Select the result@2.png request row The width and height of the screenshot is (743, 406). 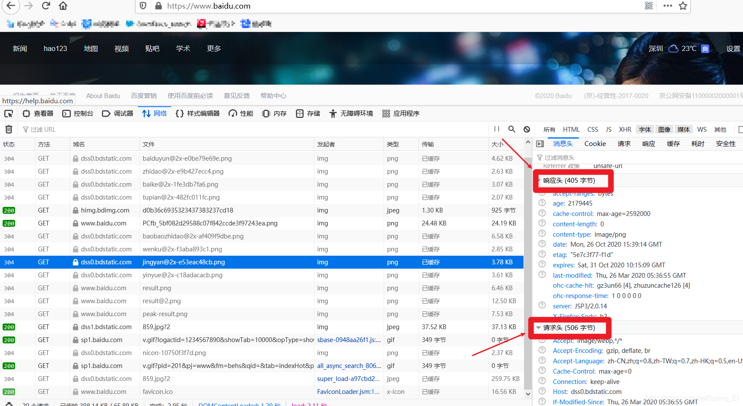point(262,301)
